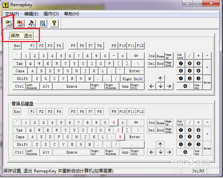
Task: Select Ins key on the original keyboard
Action: point(152,56)
